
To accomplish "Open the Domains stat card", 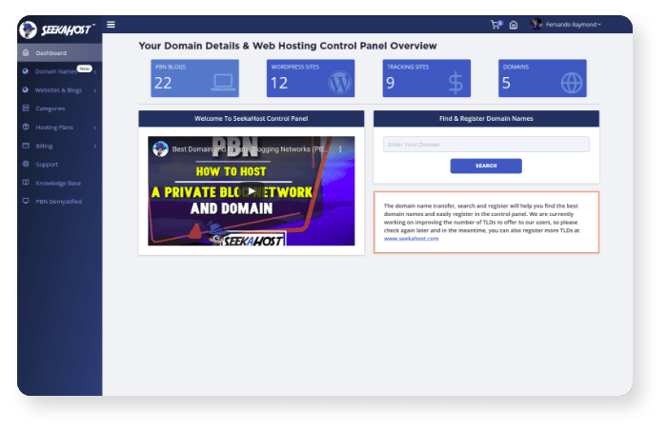I will 542,78.
